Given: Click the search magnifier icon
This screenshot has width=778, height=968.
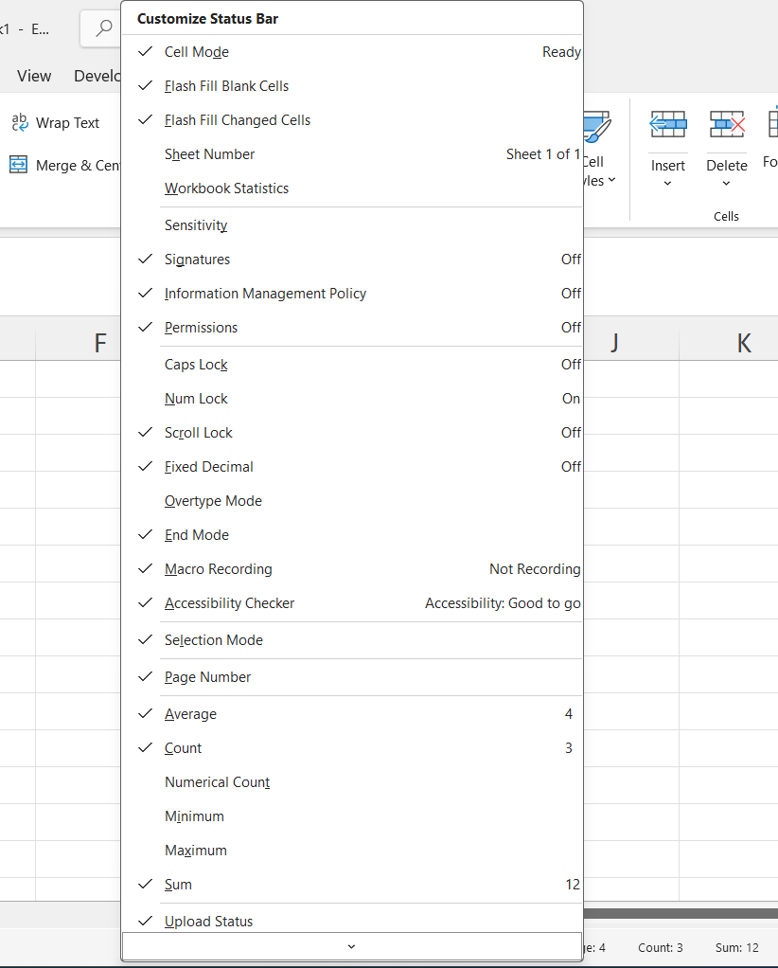Looking at the screenshot, I should pos(104,28).
